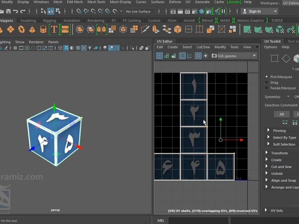Click the MEL script language button
Viewport: 299px width, 224px height.
tap(161, 221)
